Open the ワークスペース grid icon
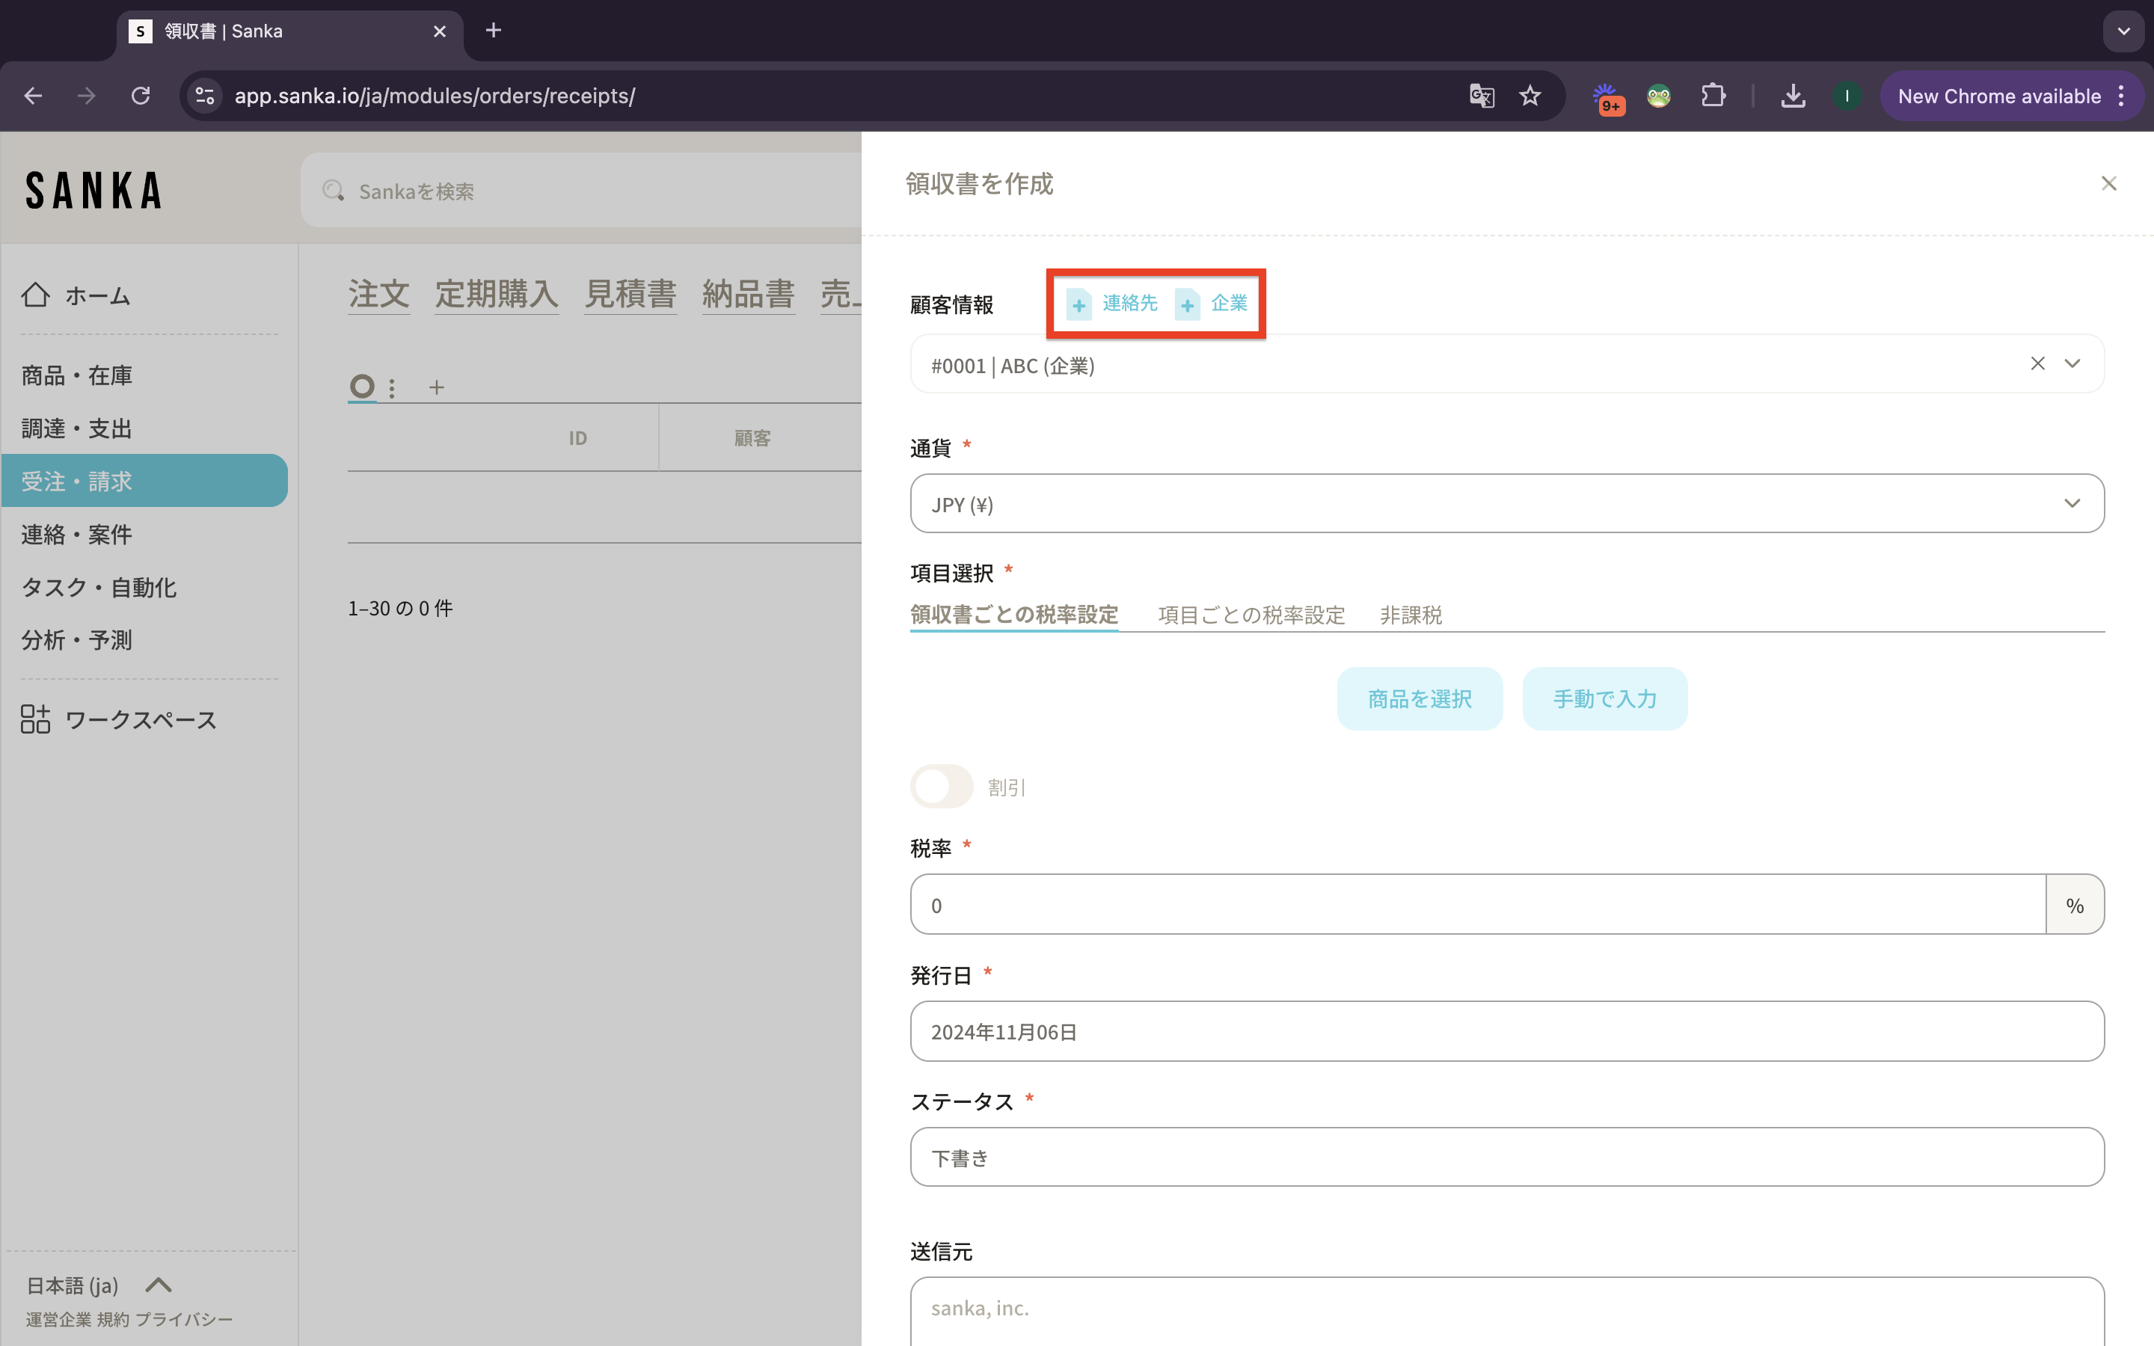 click(36, 719)
